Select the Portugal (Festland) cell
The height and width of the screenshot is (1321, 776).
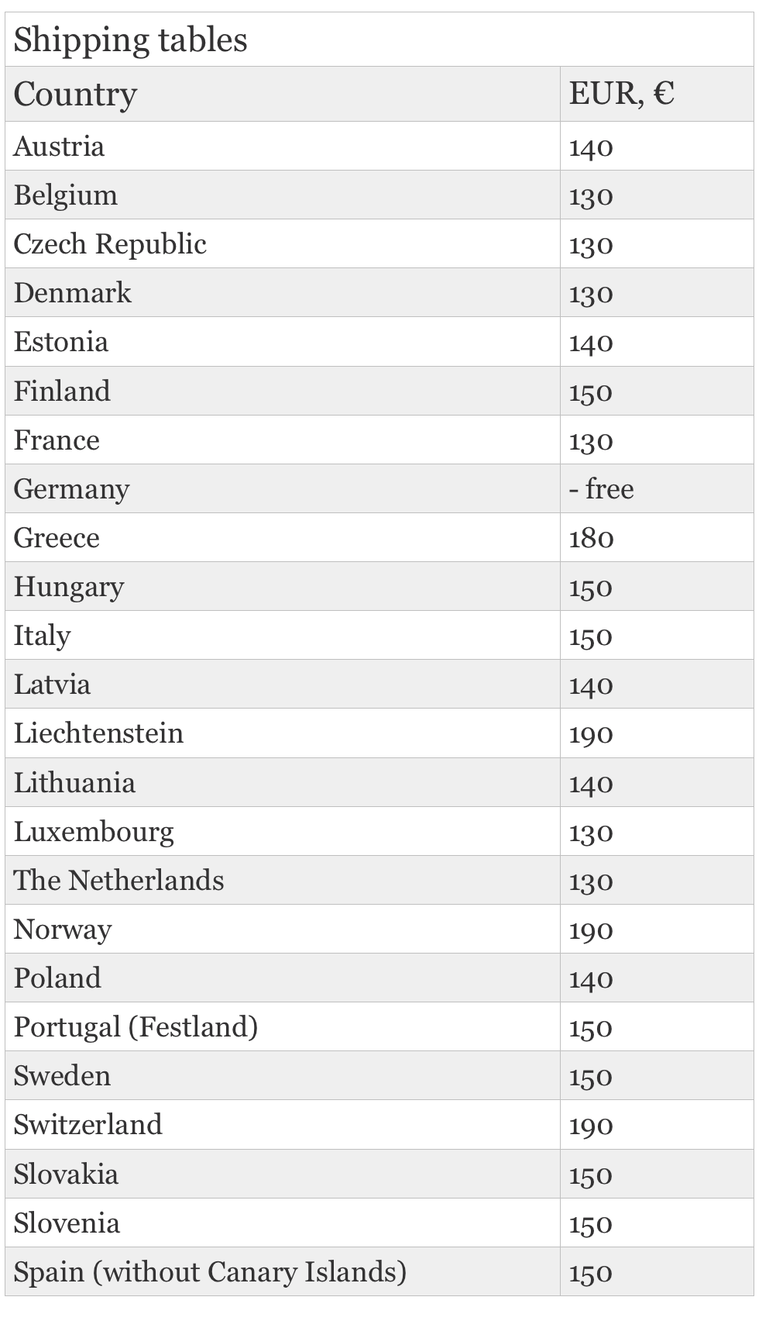pos(283,1026)
